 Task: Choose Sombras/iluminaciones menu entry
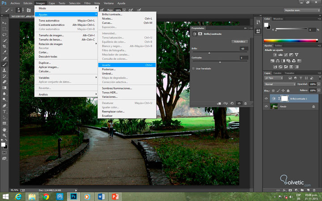pyautogui.click(x=127, y=88)
